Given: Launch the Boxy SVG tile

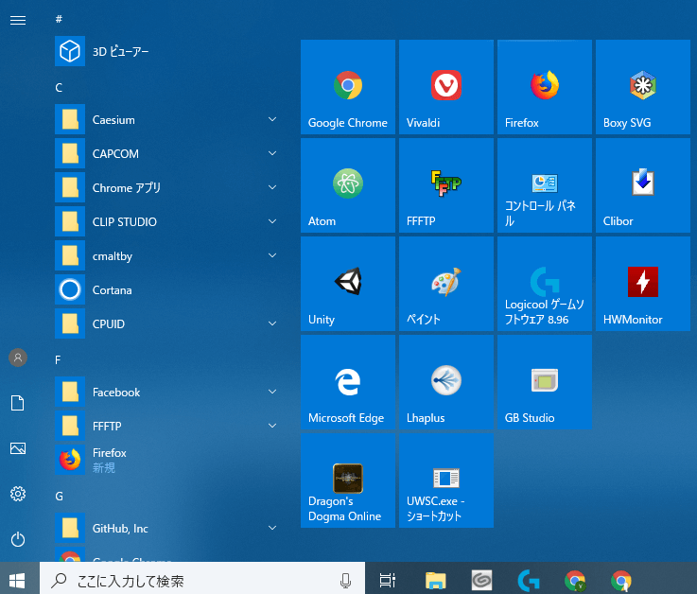Looking at the screenshot, I should 643,87.
